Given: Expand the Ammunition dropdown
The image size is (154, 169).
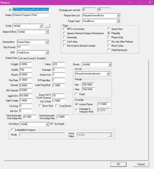Looking at the screenshot, I should (x=47, y=42).
